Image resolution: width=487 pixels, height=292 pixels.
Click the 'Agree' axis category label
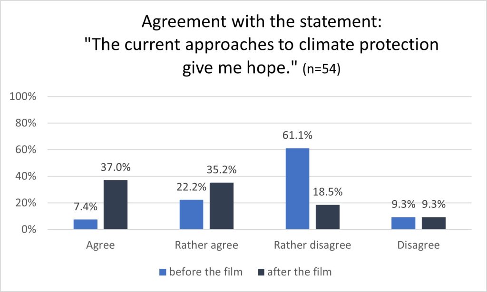[100, 245]
